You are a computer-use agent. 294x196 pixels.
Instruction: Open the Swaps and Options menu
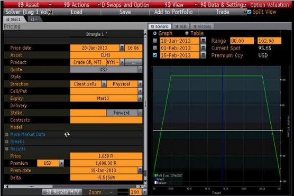125,5
